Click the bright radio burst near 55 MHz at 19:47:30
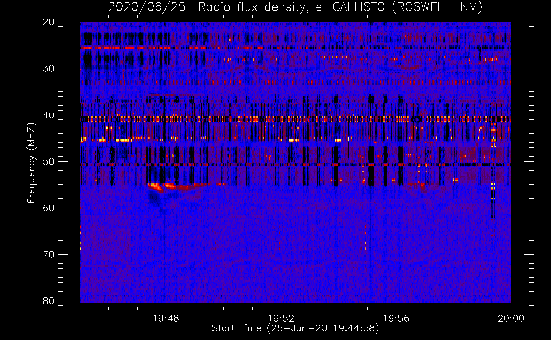 156,187
